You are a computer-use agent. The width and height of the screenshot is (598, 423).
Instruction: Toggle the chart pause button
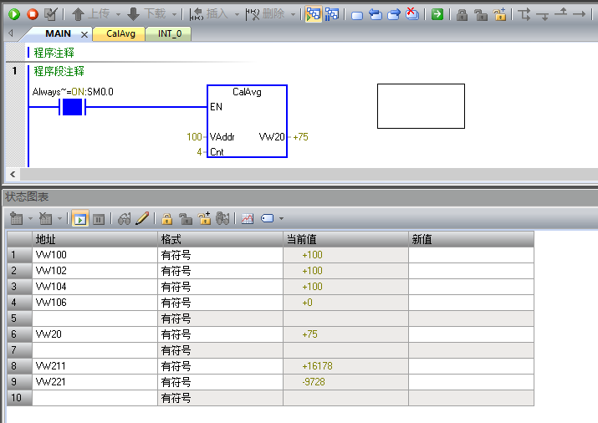coord(98,218)
